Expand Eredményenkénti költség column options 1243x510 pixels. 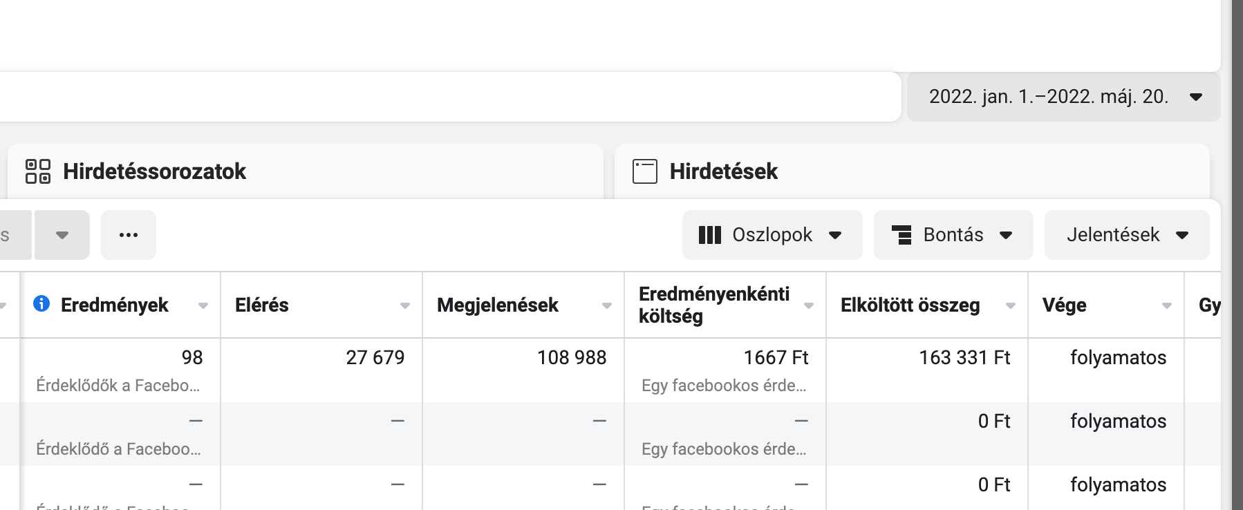point(809,305)
